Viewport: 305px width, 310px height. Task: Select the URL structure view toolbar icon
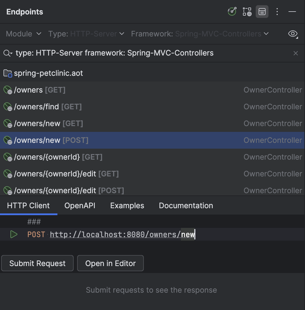tap(247, 12)
